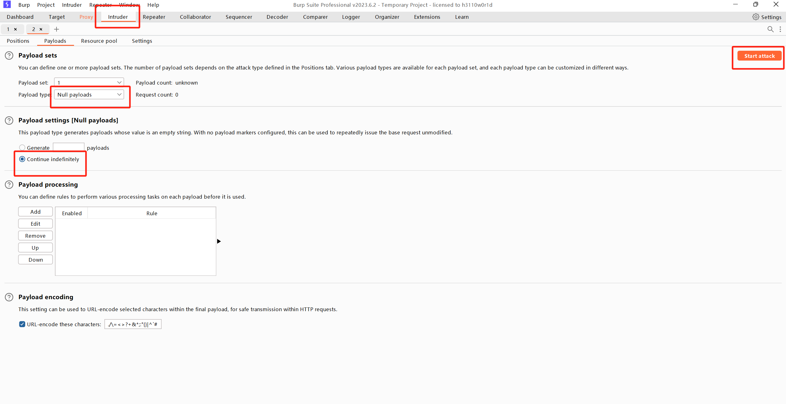Open the three-dot options menu
Viewport: 786px width, 404px height.
point(780,29)
